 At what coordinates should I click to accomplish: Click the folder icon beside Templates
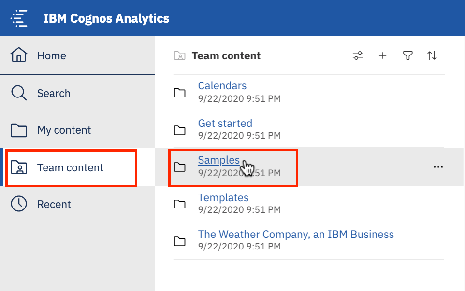pos(180,204)
